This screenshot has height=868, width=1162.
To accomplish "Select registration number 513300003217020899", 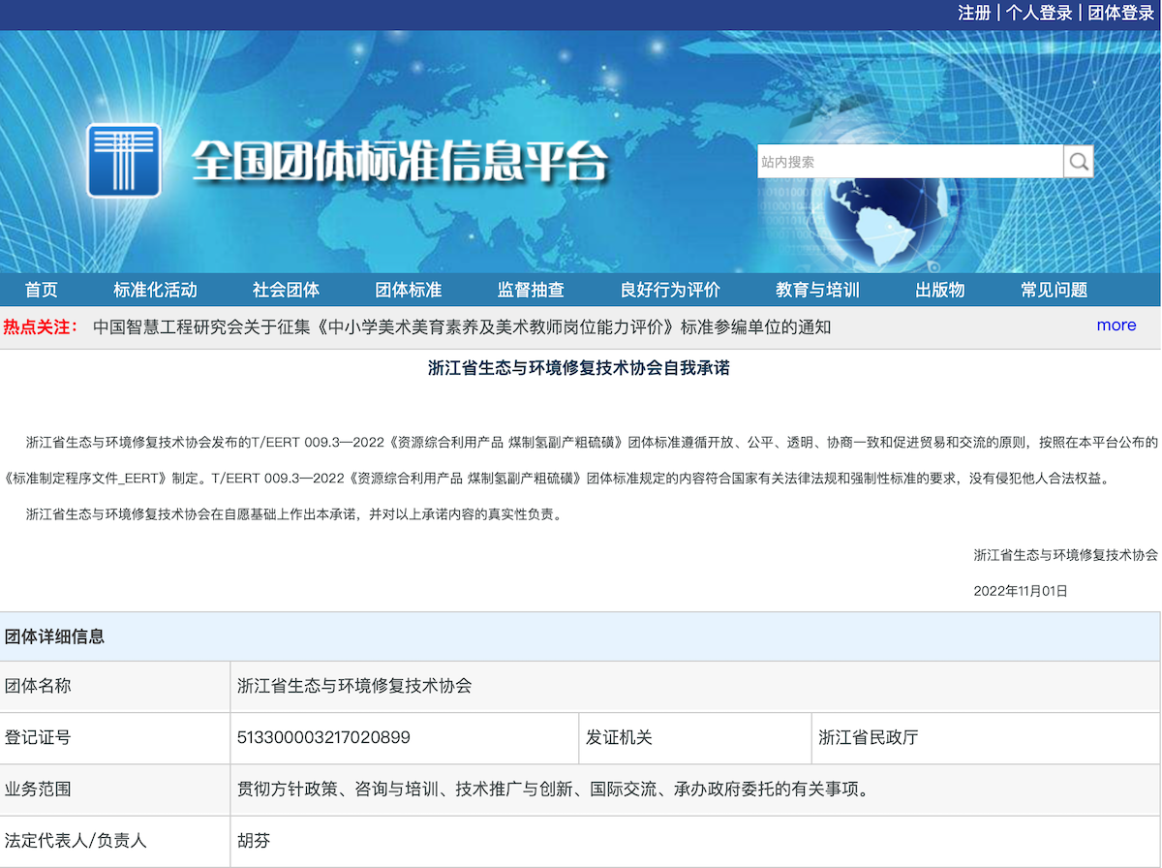I will [323, 738].
